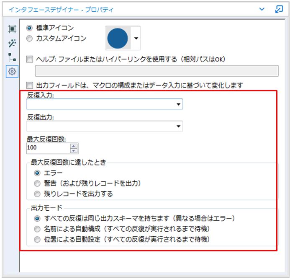This screenshot has width=290, height=279.
Task: Toggle the 出力フィールド varies checkbox
Action: (29, 85)
